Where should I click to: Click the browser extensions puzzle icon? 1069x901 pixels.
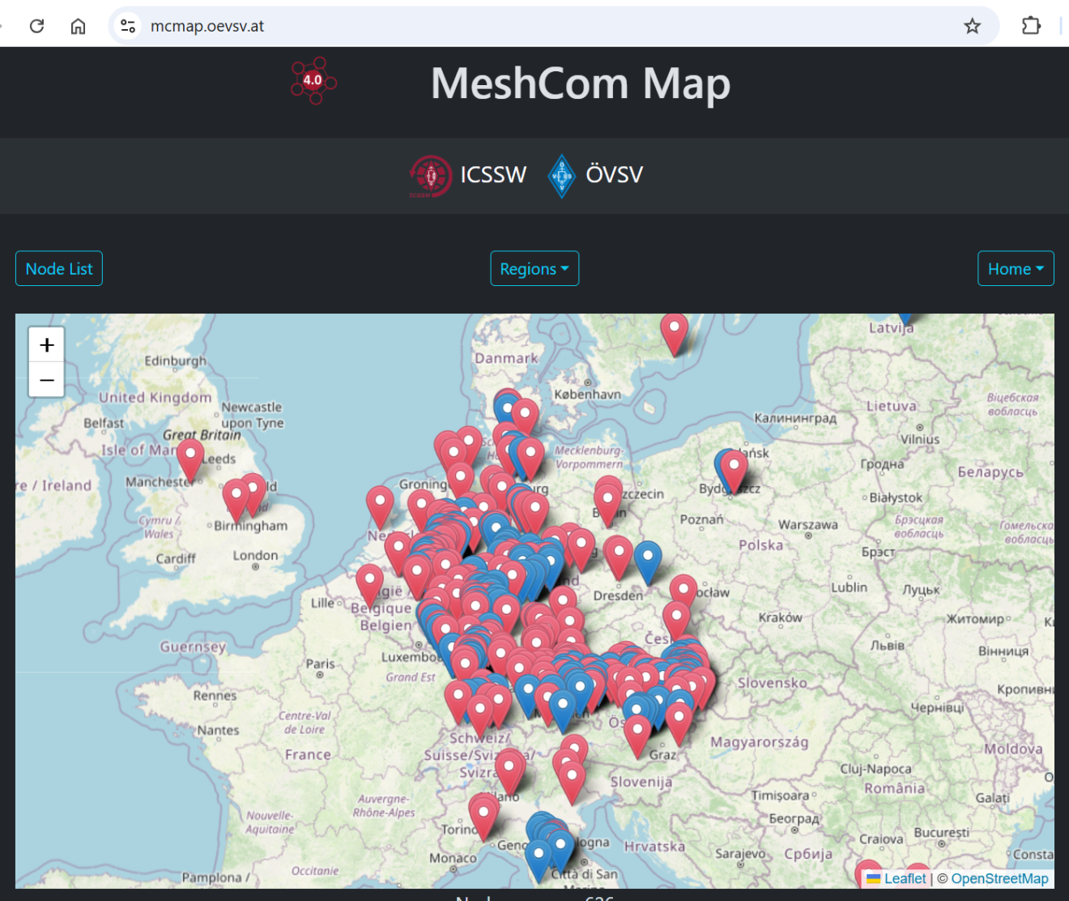coord(1031,25)
